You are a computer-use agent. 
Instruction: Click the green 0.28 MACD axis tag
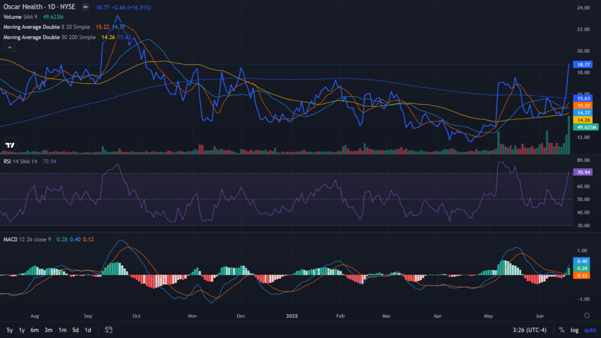click(582, 268)
